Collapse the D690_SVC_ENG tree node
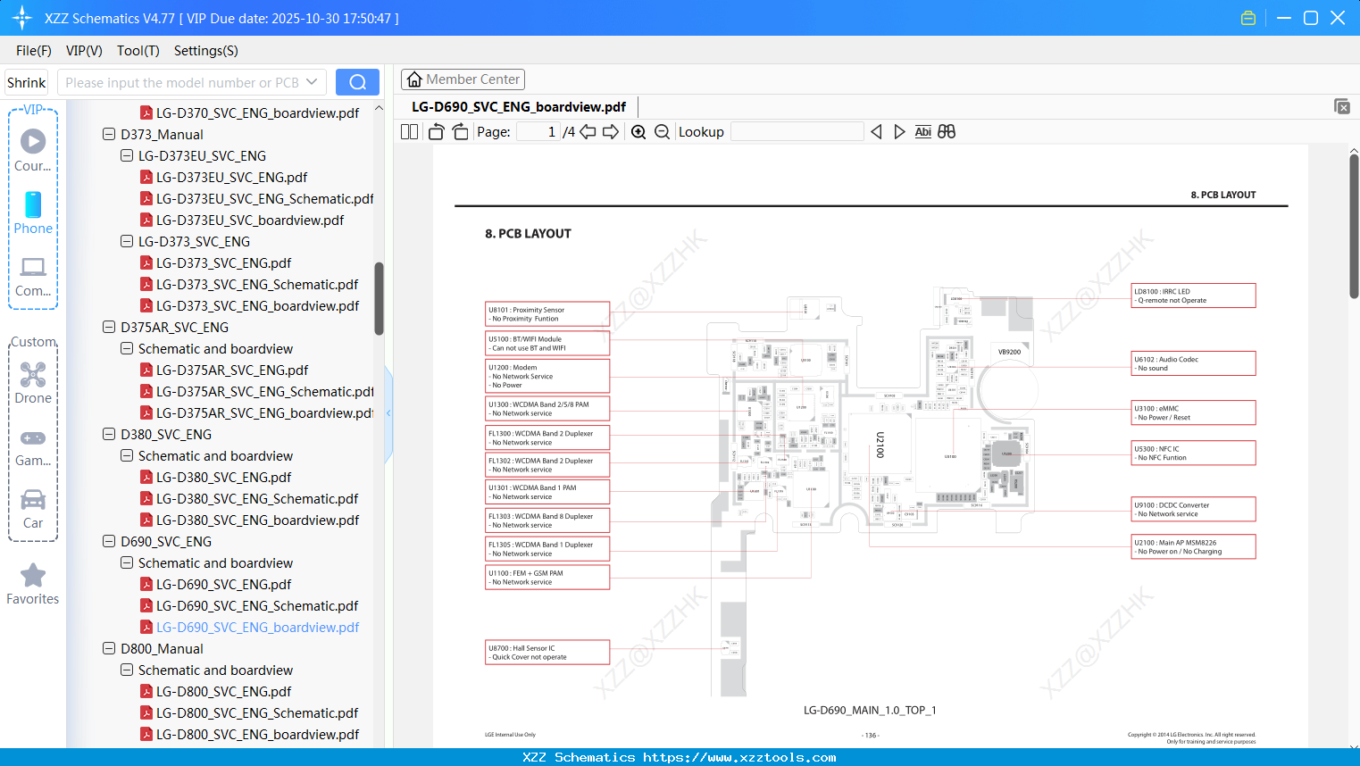The image size is (1360, 766). tap(108, 541)
